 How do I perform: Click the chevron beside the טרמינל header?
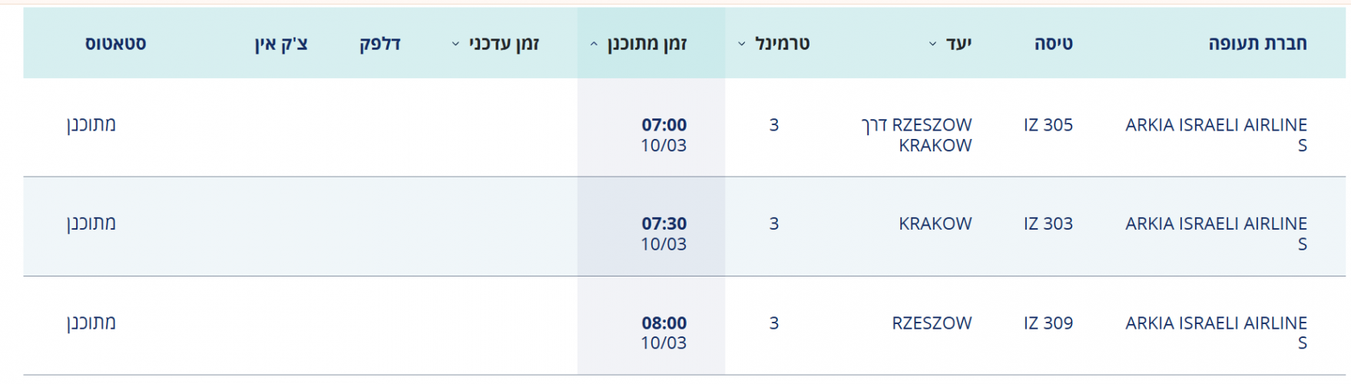(x=742, y=45)
